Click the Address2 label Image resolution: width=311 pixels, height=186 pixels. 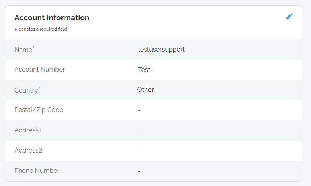point(28,150)
